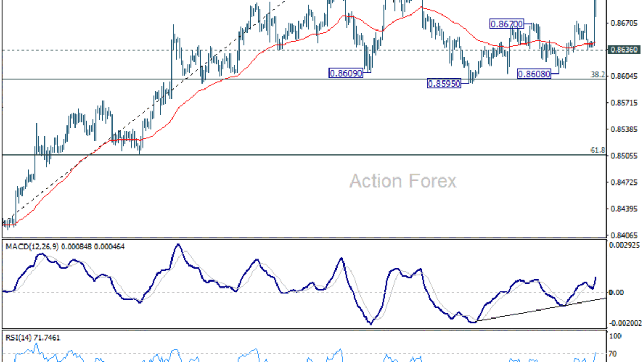This screenshot has width=643, height=362.
Task: Click the 0.002925 MACD scale value
Action: point(626,245)
